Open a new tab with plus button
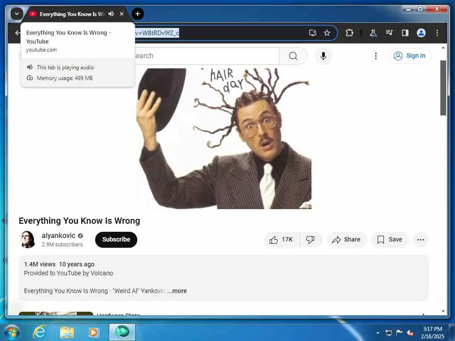 (138, 14)
